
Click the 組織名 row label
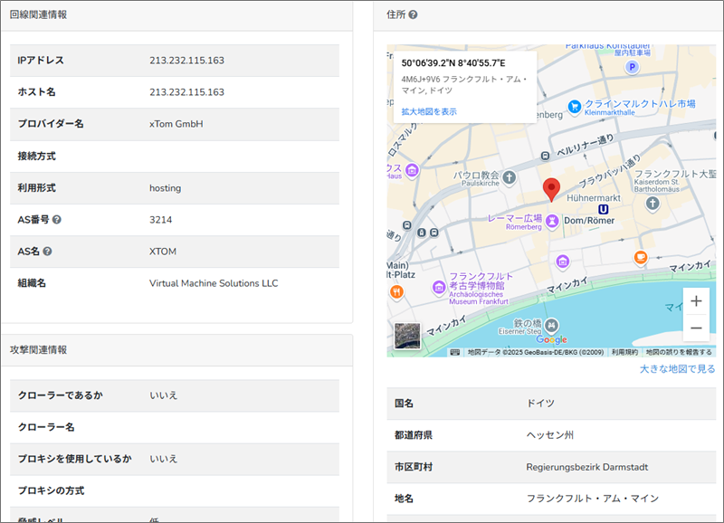click(32, 283)
